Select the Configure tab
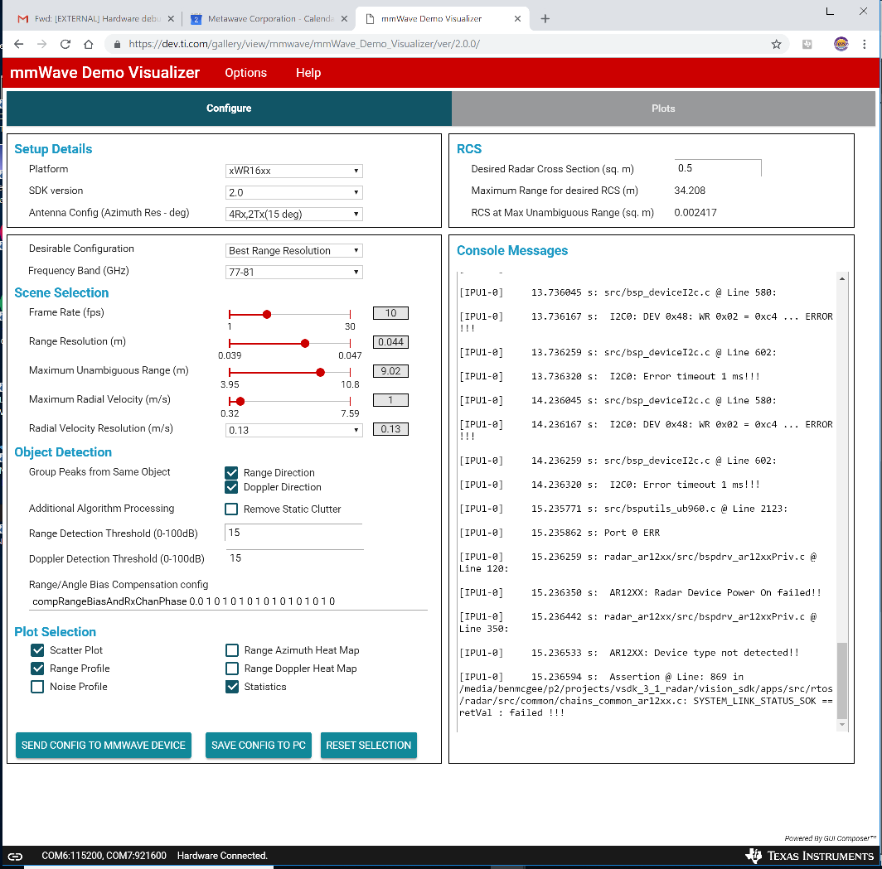 click(229, 109)
